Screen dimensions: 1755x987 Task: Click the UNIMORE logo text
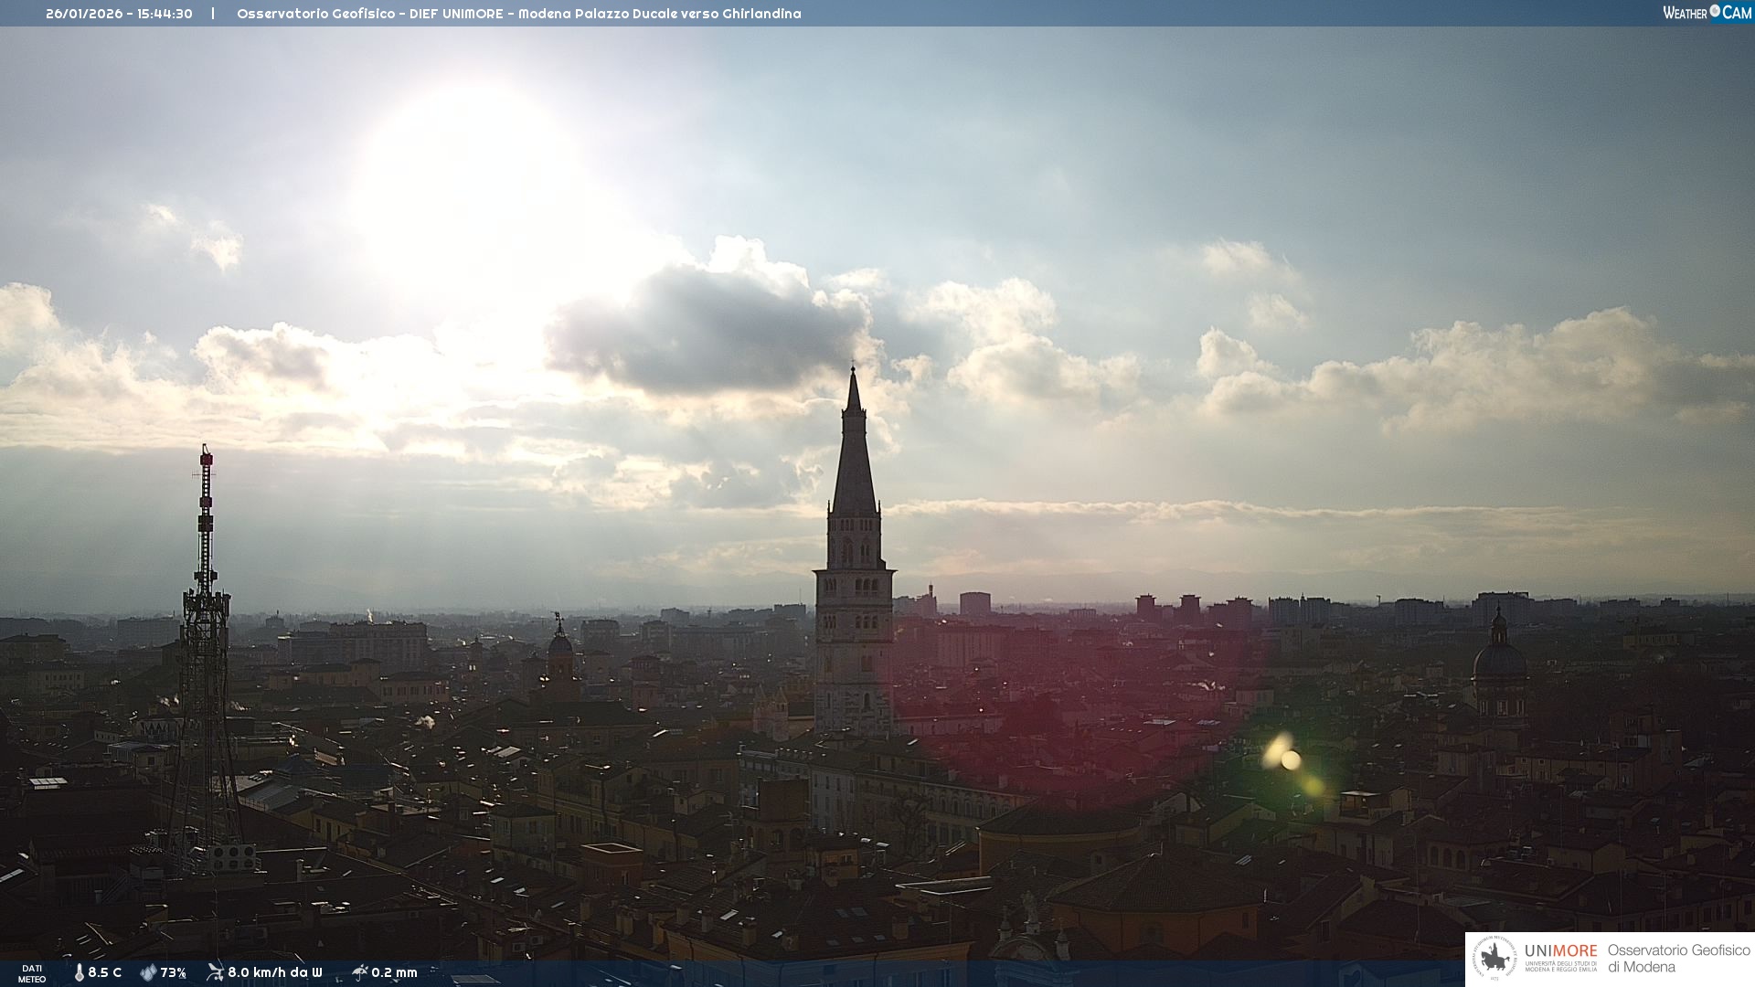[x=1560, y=950]
